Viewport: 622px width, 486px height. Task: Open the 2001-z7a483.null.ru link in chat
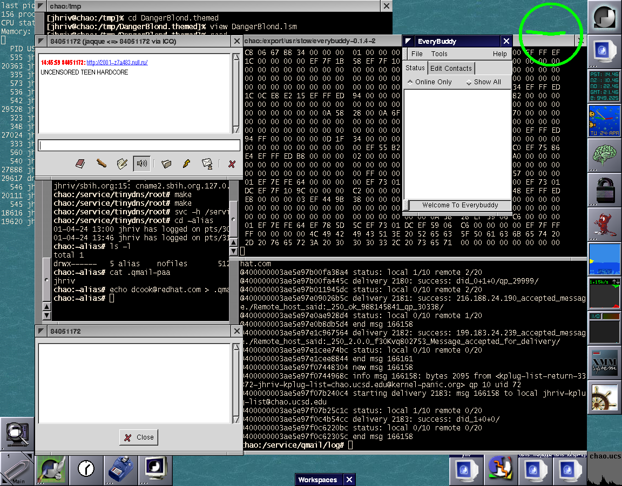[x=117, y=63]
